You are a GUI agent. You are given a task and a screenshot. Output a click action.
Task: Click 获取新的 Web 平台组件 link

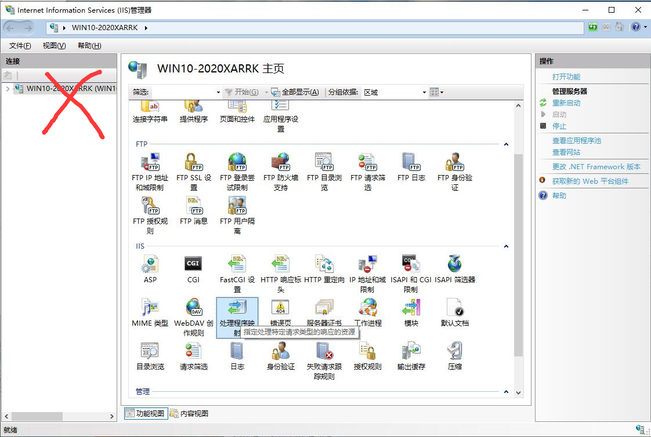(590, 181)
